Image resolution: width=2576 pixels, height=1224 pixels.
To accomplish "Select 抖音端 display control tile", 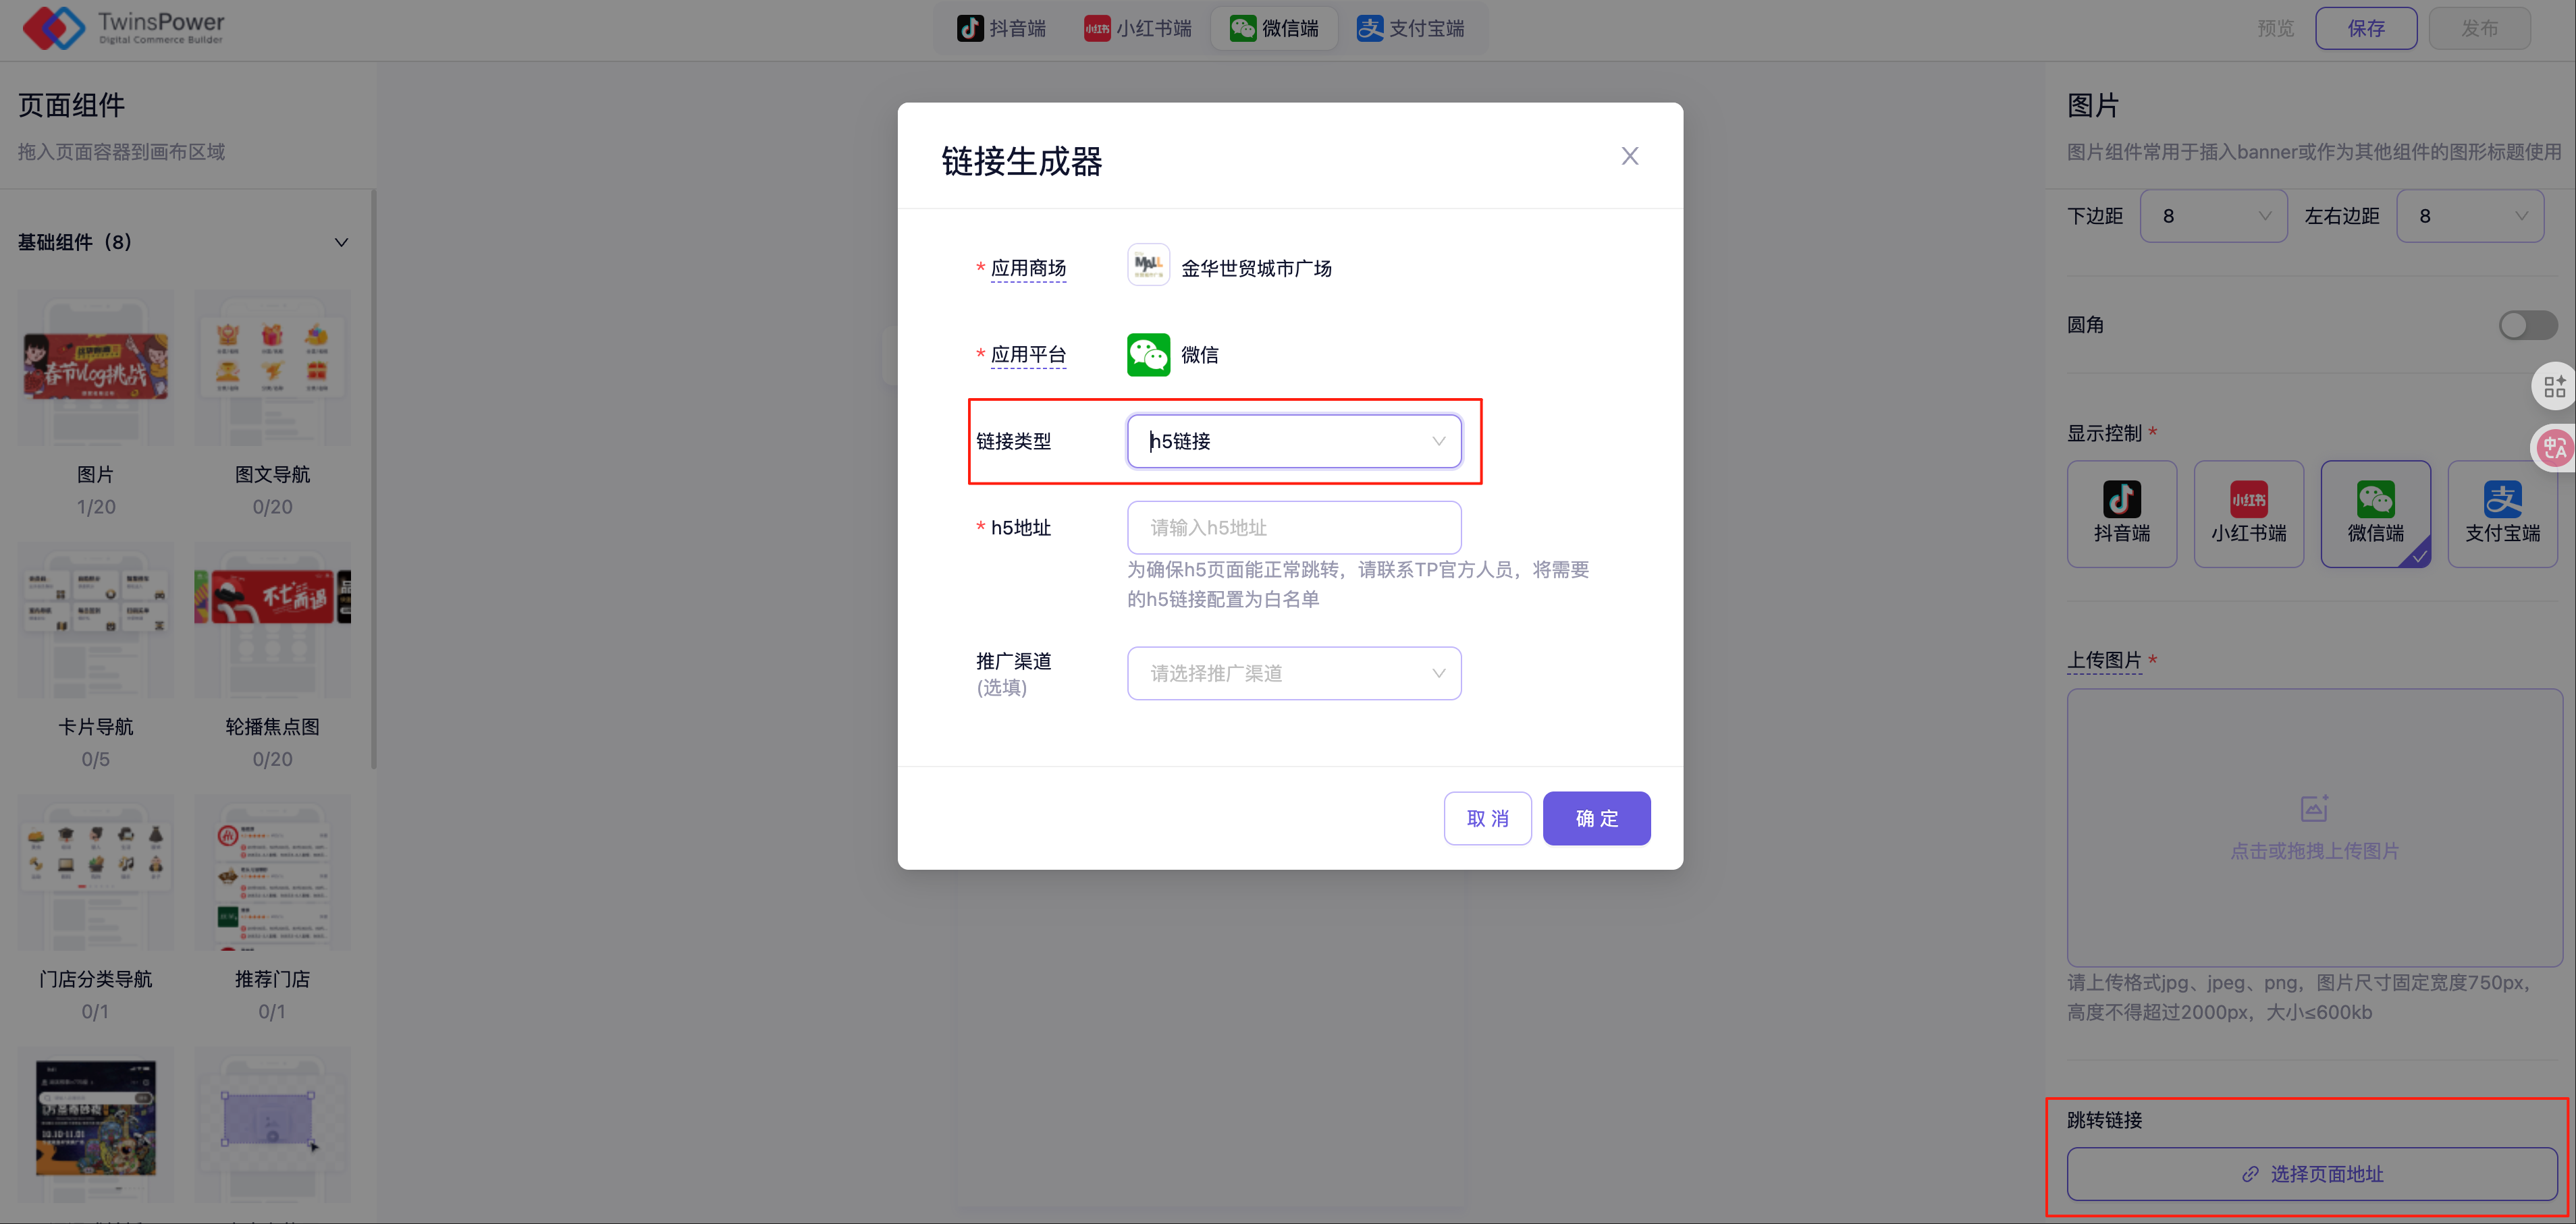I will [x=2121, y=513].
